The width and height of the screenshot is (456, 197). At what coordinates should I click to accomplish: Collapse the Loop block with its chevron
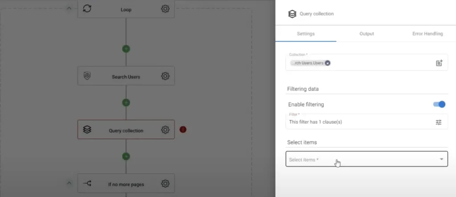tap(69, 8)
